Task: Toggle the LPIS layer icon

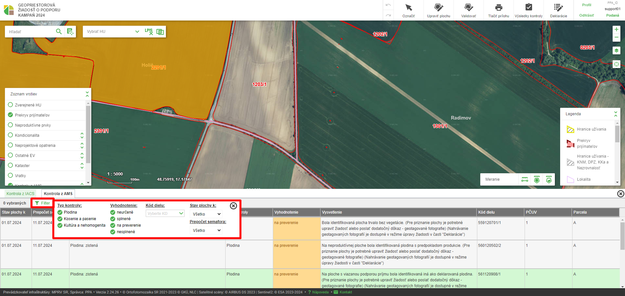Action: point(149,31)
